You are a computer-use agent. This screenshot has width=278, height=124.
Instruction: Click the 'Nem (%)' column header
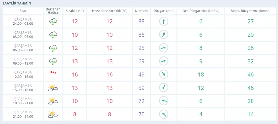[141, 11]
